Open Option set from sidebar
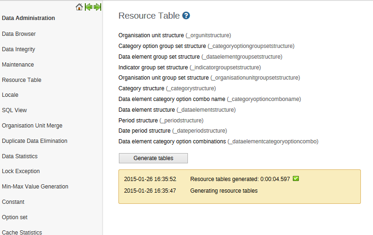 point(14,217)
